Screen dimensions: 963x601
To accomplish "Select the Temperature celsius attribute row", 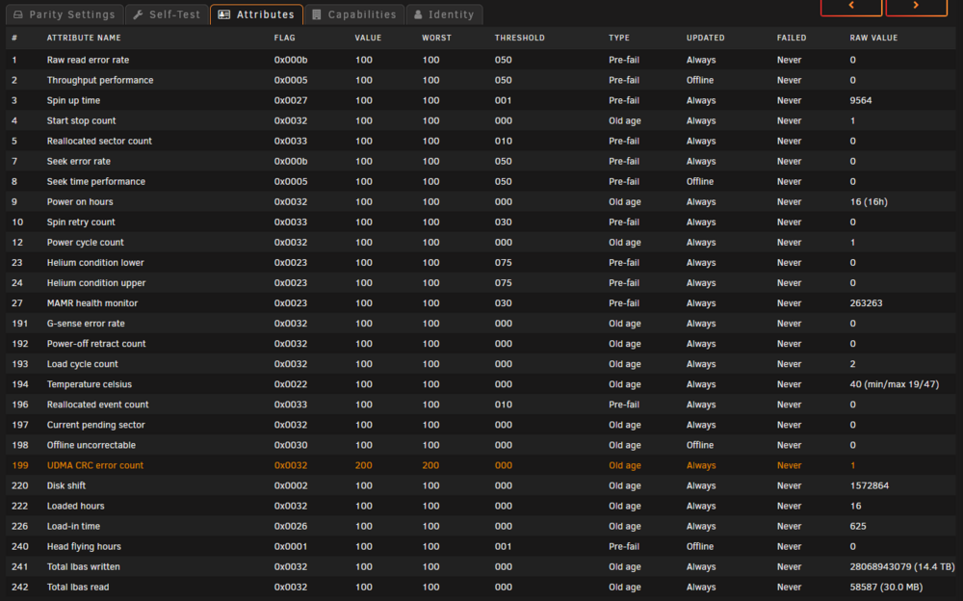I will tap(481, 384).
